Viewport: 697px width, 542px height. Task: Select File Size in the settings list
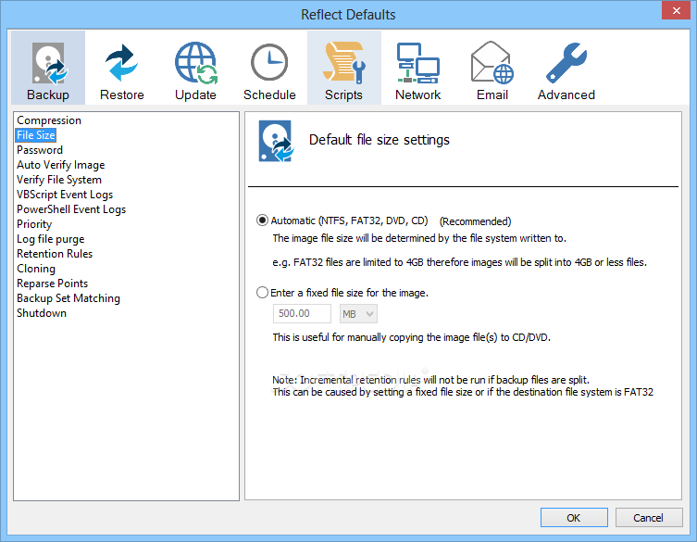click(36, 135)
